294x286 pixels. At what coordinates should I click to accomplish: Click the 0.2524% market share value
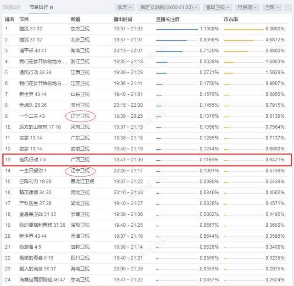pos(275,280)
